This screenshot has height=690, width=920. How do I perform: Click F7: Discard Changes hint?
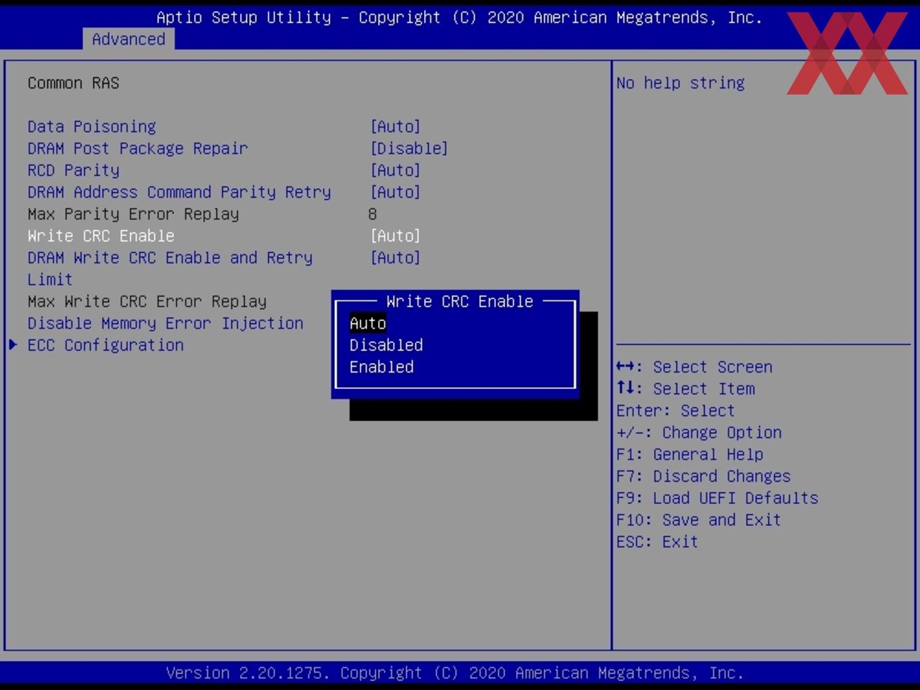(x=703, y=476)
